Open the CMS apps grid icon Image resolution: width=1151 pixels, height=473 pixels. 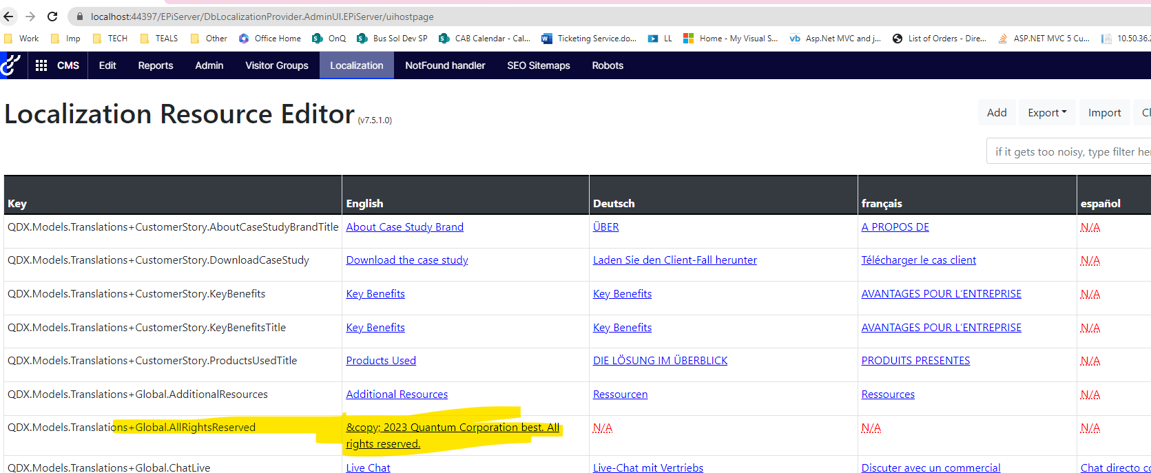click(x=41, y=65)
